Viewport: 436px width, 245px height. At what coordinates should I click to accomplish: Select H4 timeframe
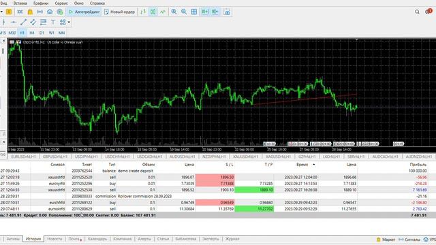point(32,33)
